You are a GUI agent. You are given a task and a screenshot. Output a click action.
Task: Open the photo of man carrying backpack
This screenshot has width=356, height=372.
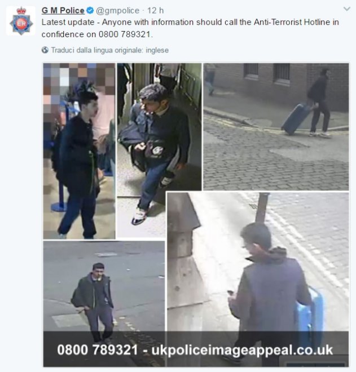tap(159, 150)
